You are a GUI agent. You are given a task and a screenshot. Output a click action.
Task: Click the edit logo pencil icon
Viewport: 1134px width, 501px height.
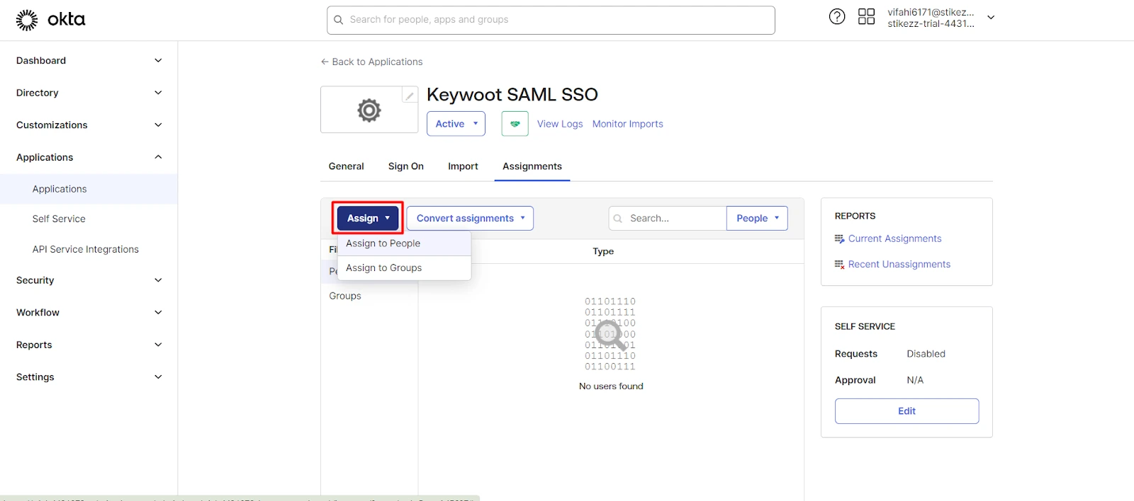point(410,96)
